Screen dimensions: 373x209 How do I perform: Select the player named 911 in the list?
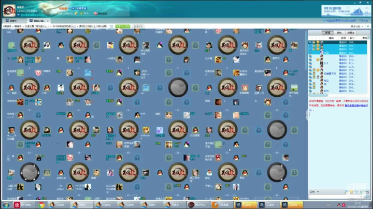338,63
